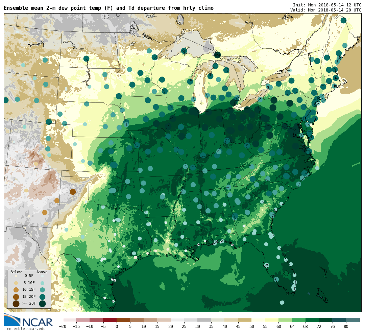Screen dimensions: 365x333
Task: Click the >= 20F legend label
Action: coord(29,304)
